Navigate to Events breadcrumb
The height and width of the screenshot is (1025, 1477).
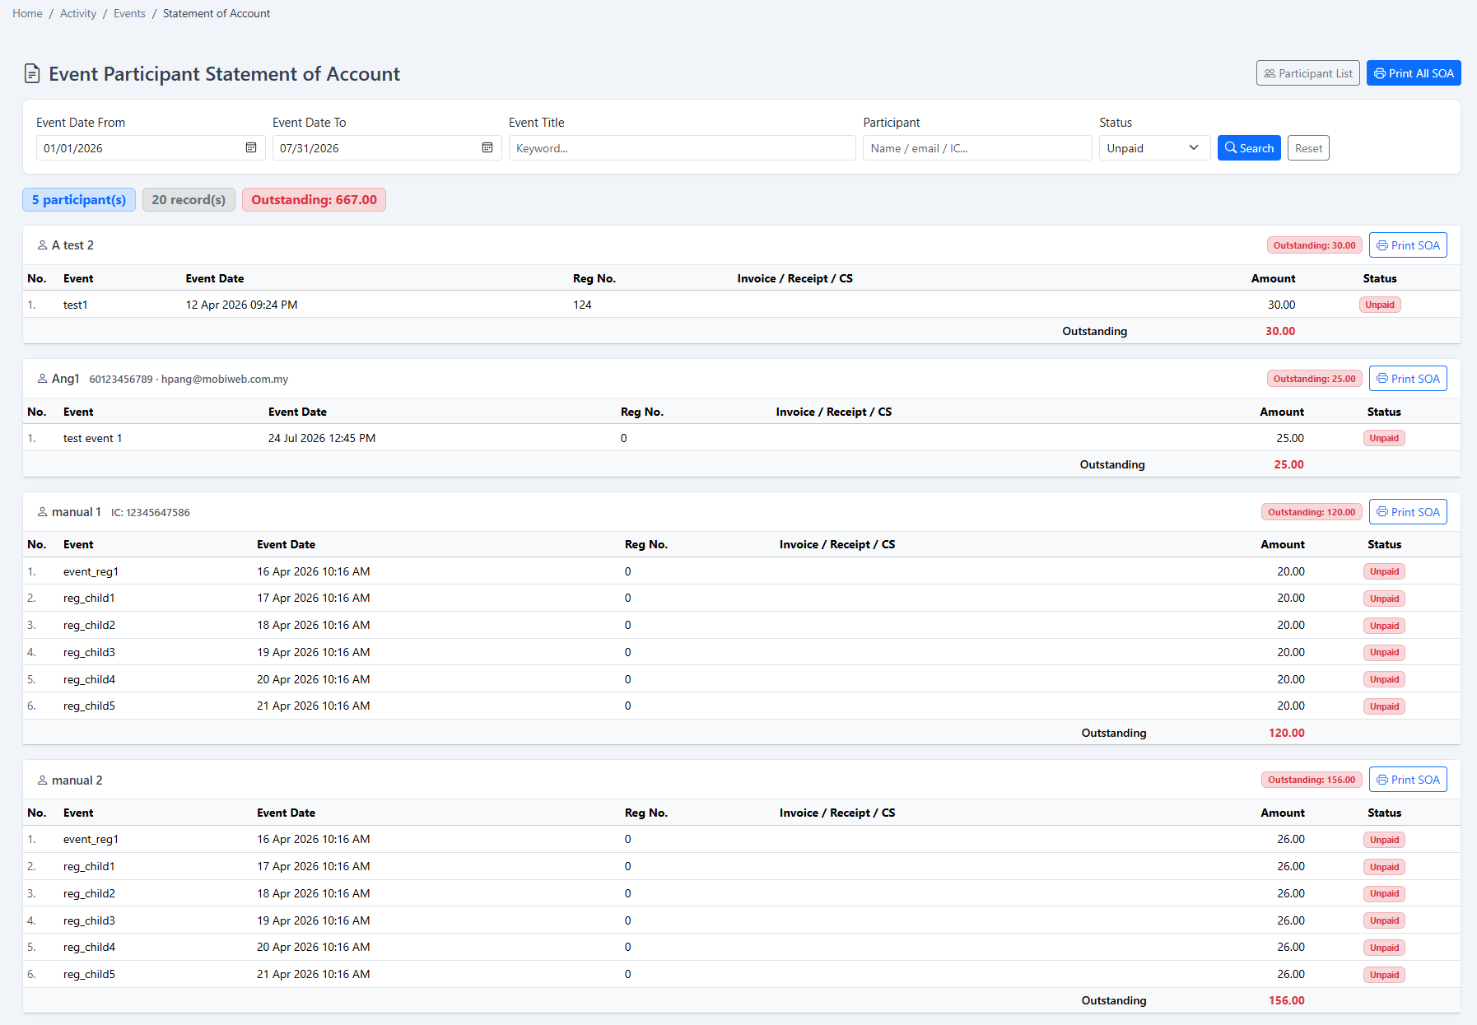click(x=129, y=13)
